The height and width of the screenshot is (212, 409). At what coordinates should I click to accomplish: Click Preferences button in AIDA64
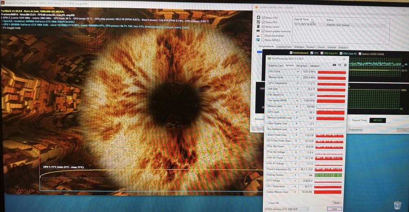coord(355,130)
